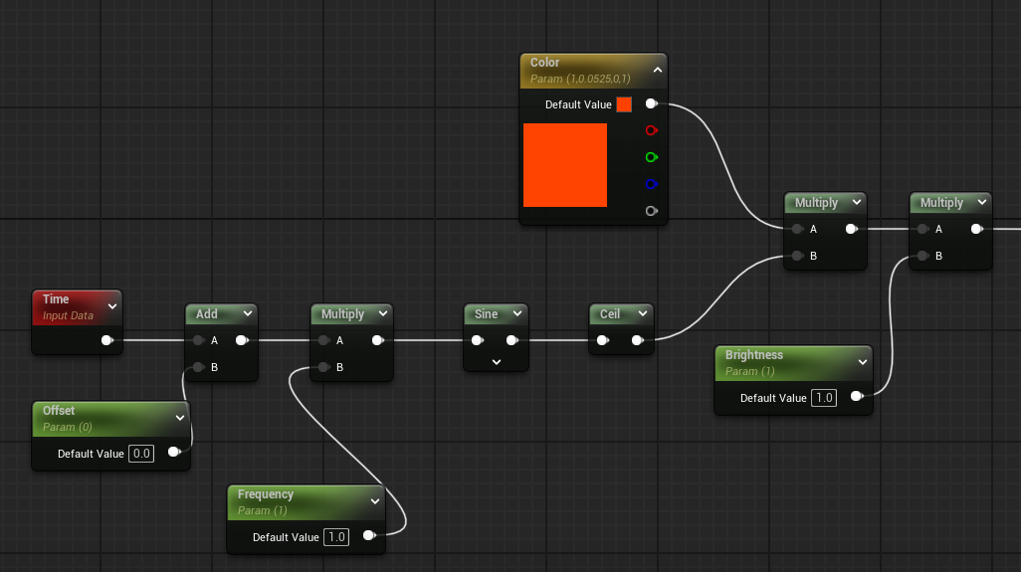Edit the Brightness default value 1.0 field

(824, 398)
